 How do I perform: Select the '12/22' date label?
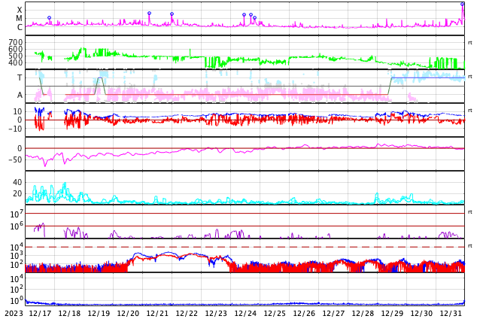point(187,314)
